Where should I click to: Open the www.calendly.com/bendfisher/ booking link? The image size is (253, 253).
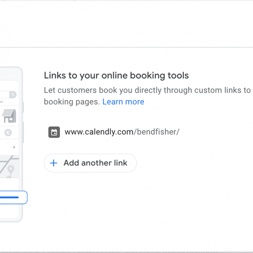(x=122, y=132)
